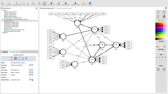Go to next Data Group
Screen dimensions: 168x94
pyautogui.click(x=32, y=65)
